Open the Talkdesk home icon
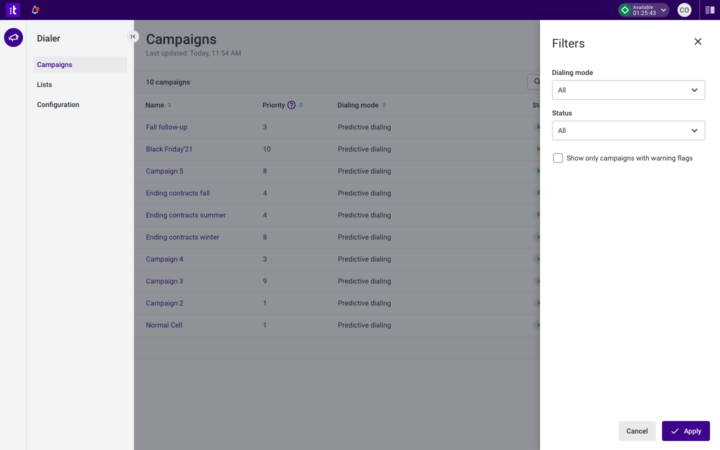The height and width of the screenshot is (450, 720). (x=13, y=10)
